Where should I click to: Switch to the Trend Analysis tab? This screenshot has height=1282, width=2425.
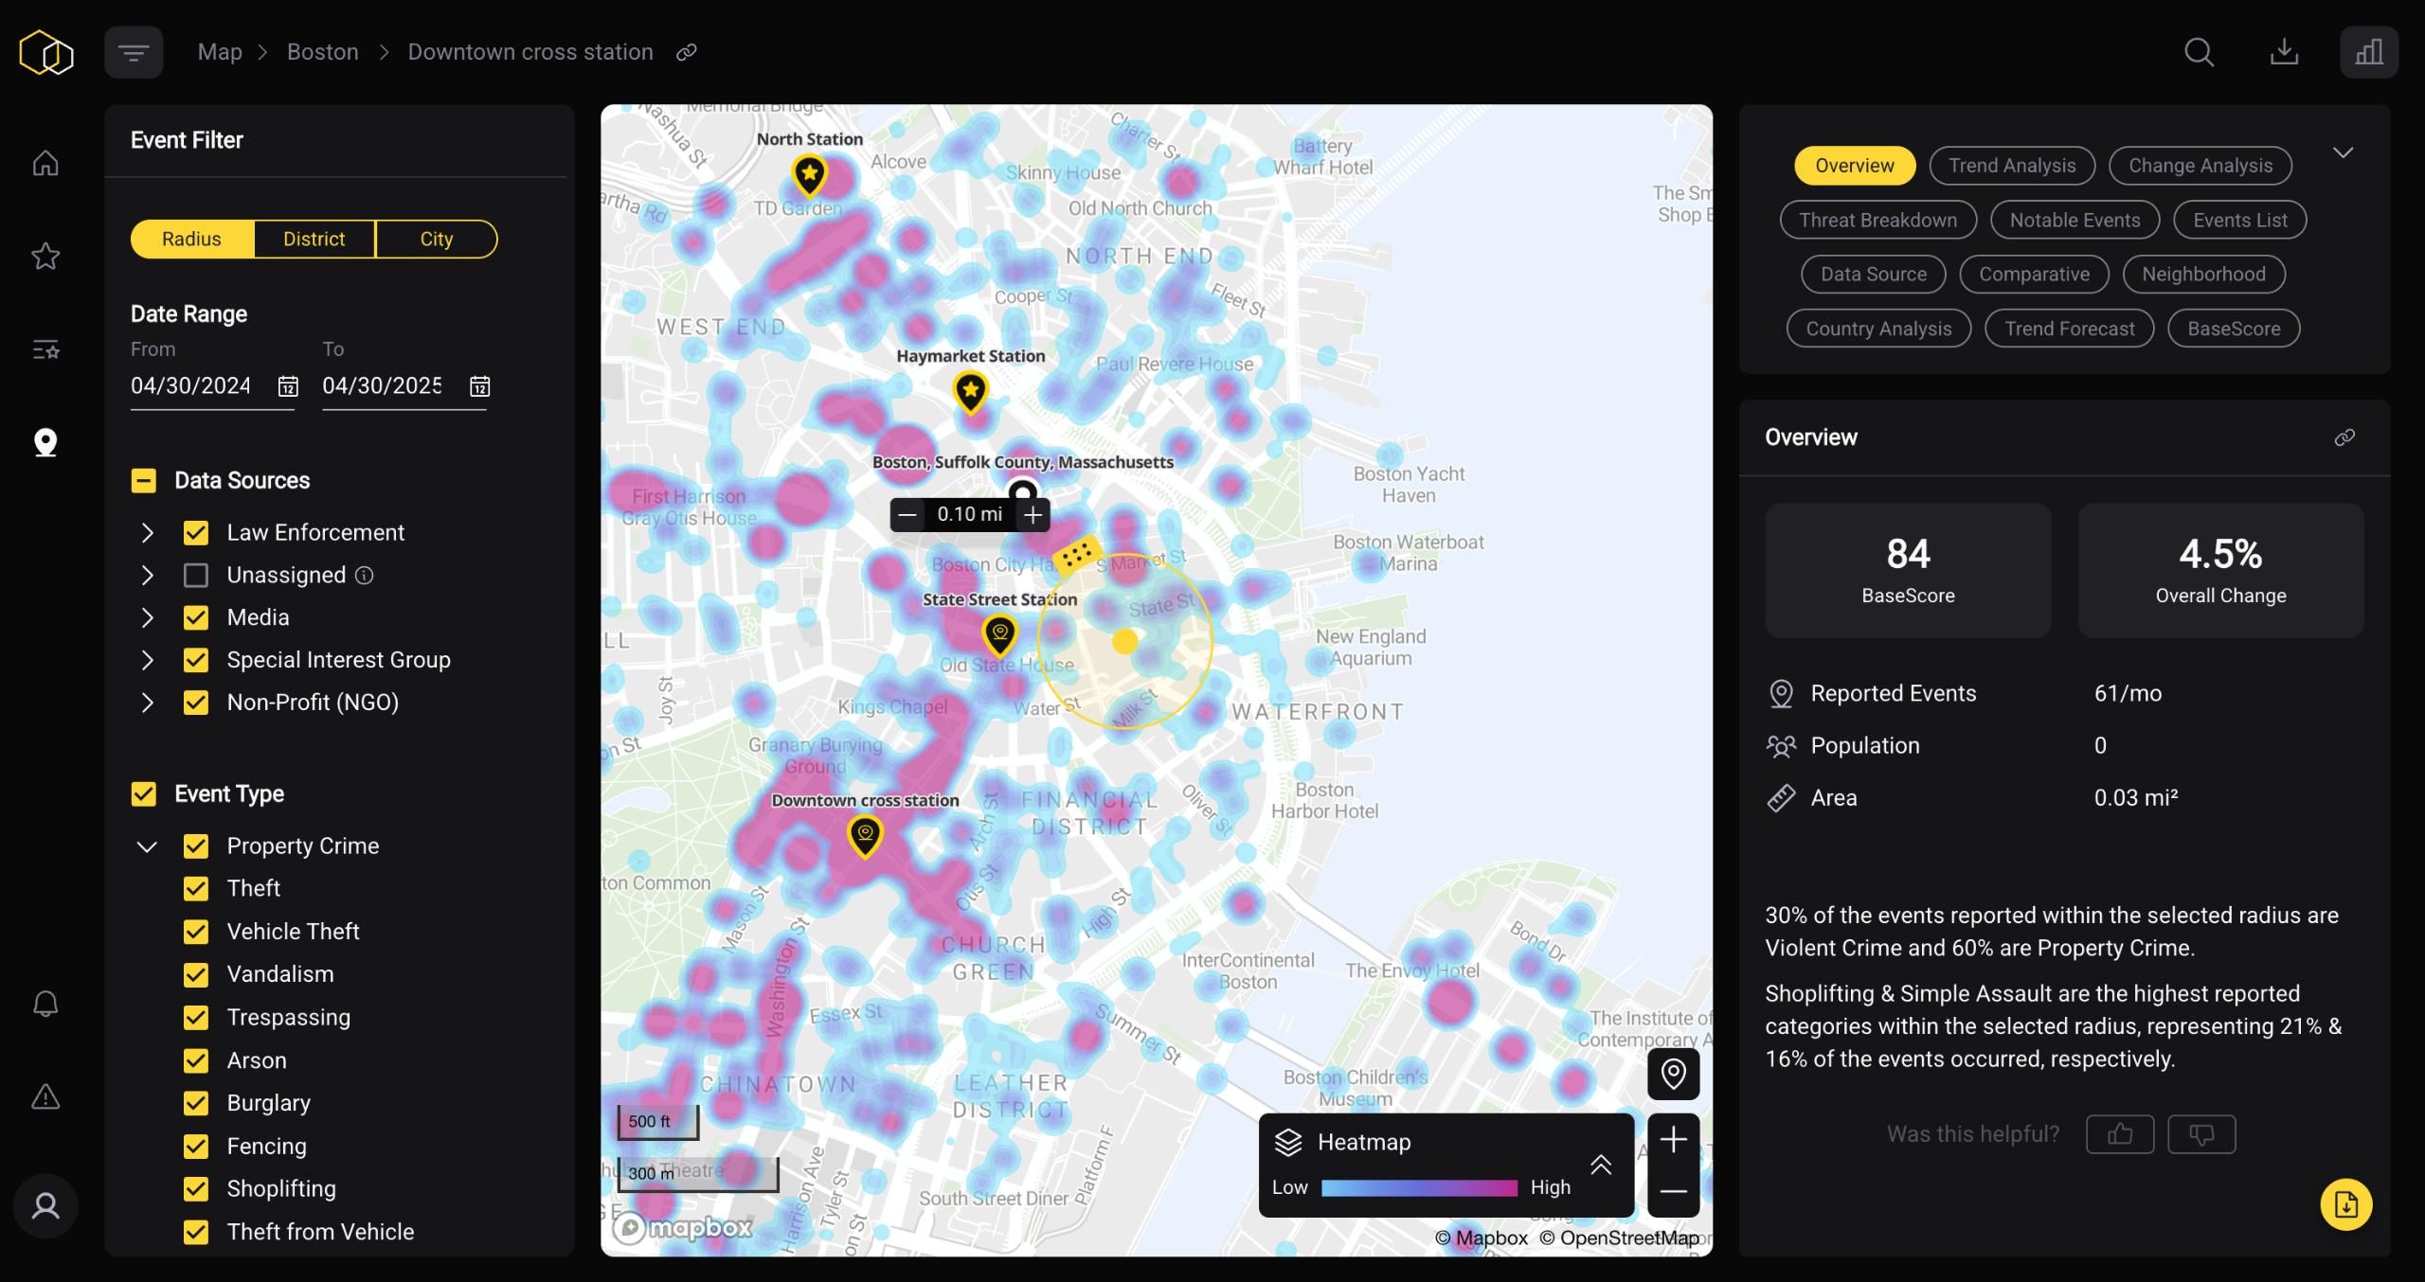coord(2011,166)
